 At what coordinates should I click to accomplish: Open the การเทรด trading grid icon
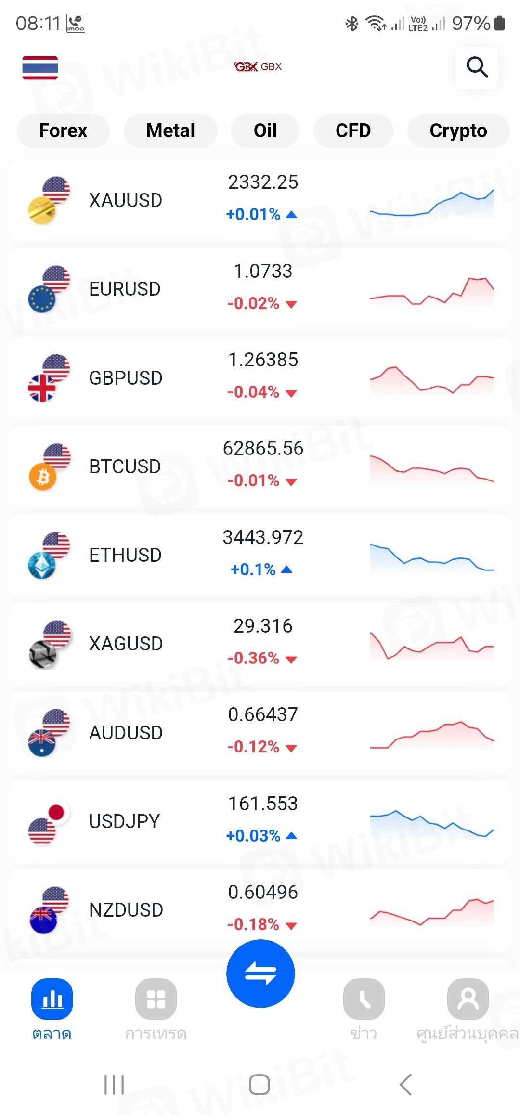click(x=156, y=999)
